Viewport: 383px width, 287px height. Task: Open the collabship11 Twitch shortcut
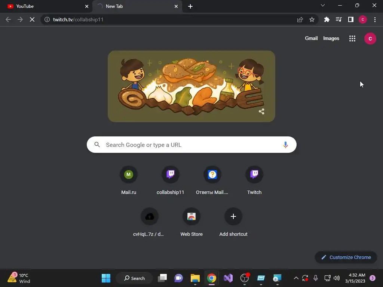(x=170, y=180)
